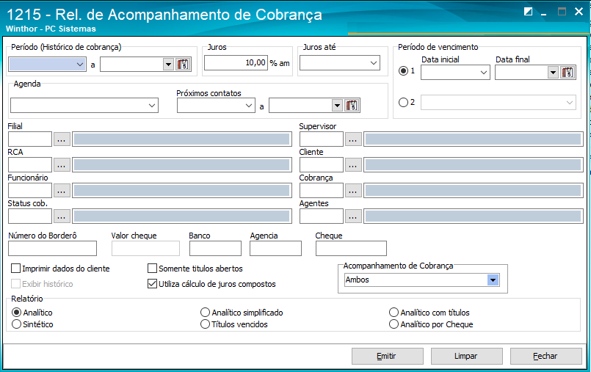Click the Cliente code field
This screenshot has height=372, width=591.
point(322,164)
